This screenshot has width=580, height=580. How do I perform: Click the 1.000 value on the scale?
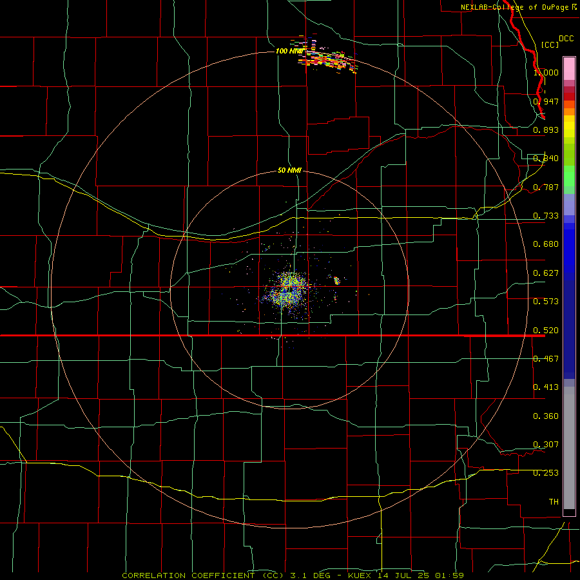(546, 72)
